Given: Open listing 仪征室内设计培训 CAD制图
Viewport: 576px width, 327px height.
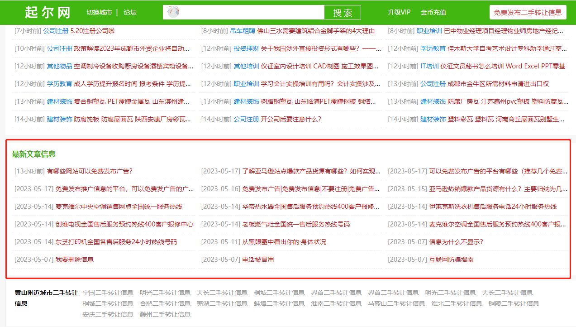Looking at the screenshot, I should [319, 66].
